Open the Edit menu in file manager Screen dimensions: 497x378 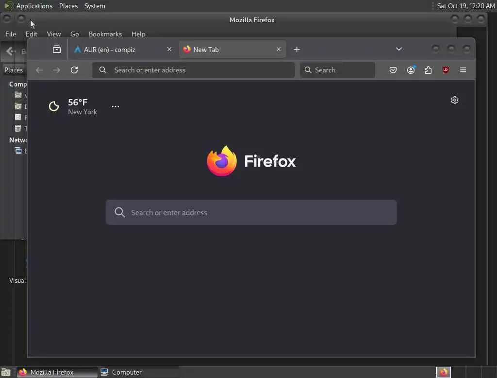(x=32, y=34)
